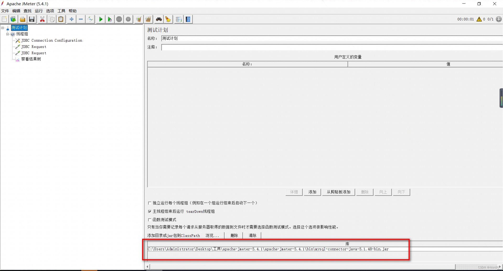Select JDBC Connection Configuration node

[52, 40]
